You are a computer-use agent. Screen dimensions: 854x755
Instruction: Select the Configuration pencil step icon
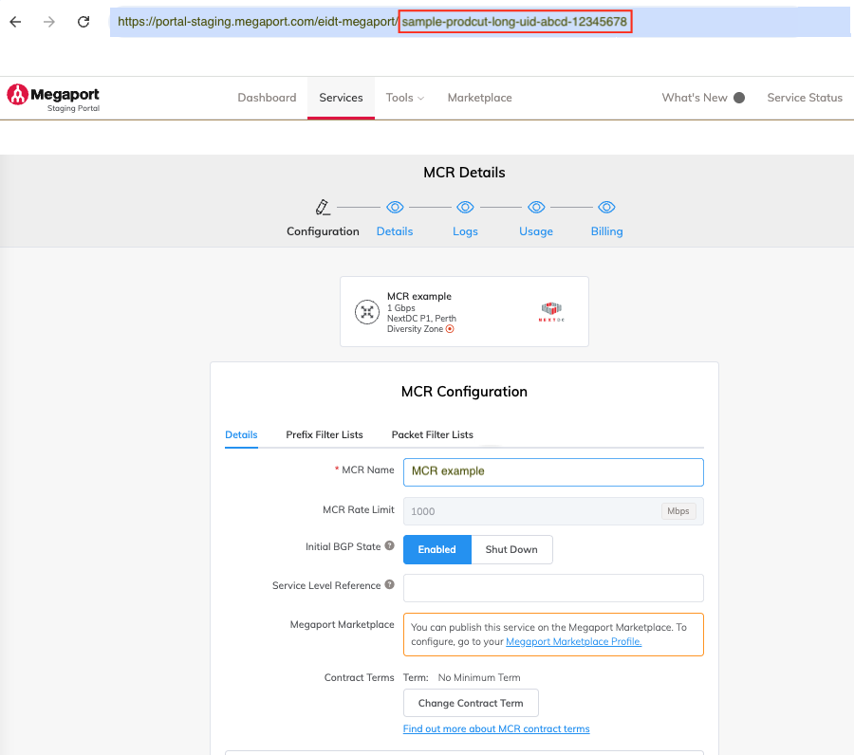tap(323, 207)
